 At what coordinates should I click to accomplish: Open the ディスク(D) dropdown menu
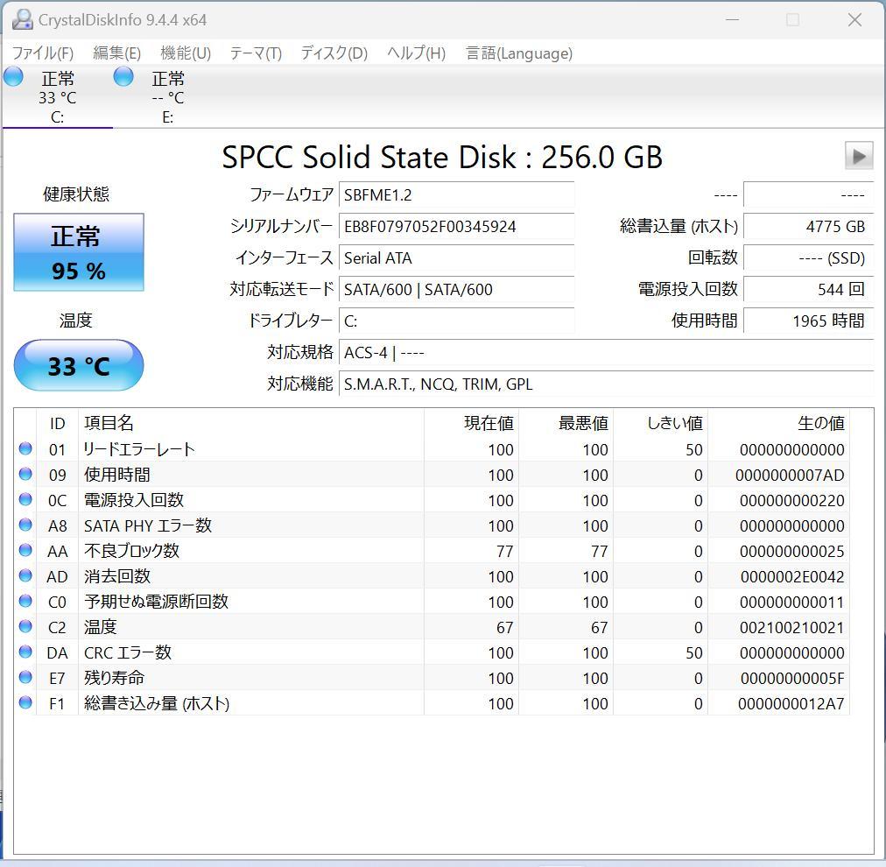tap(333, 53)
